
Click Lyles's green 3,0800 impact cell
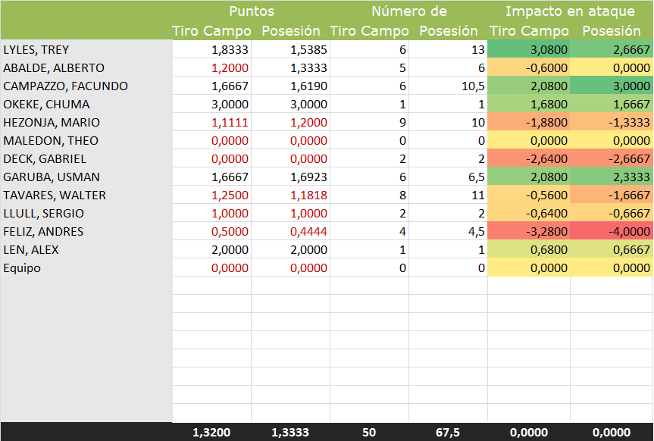(530, 50)
